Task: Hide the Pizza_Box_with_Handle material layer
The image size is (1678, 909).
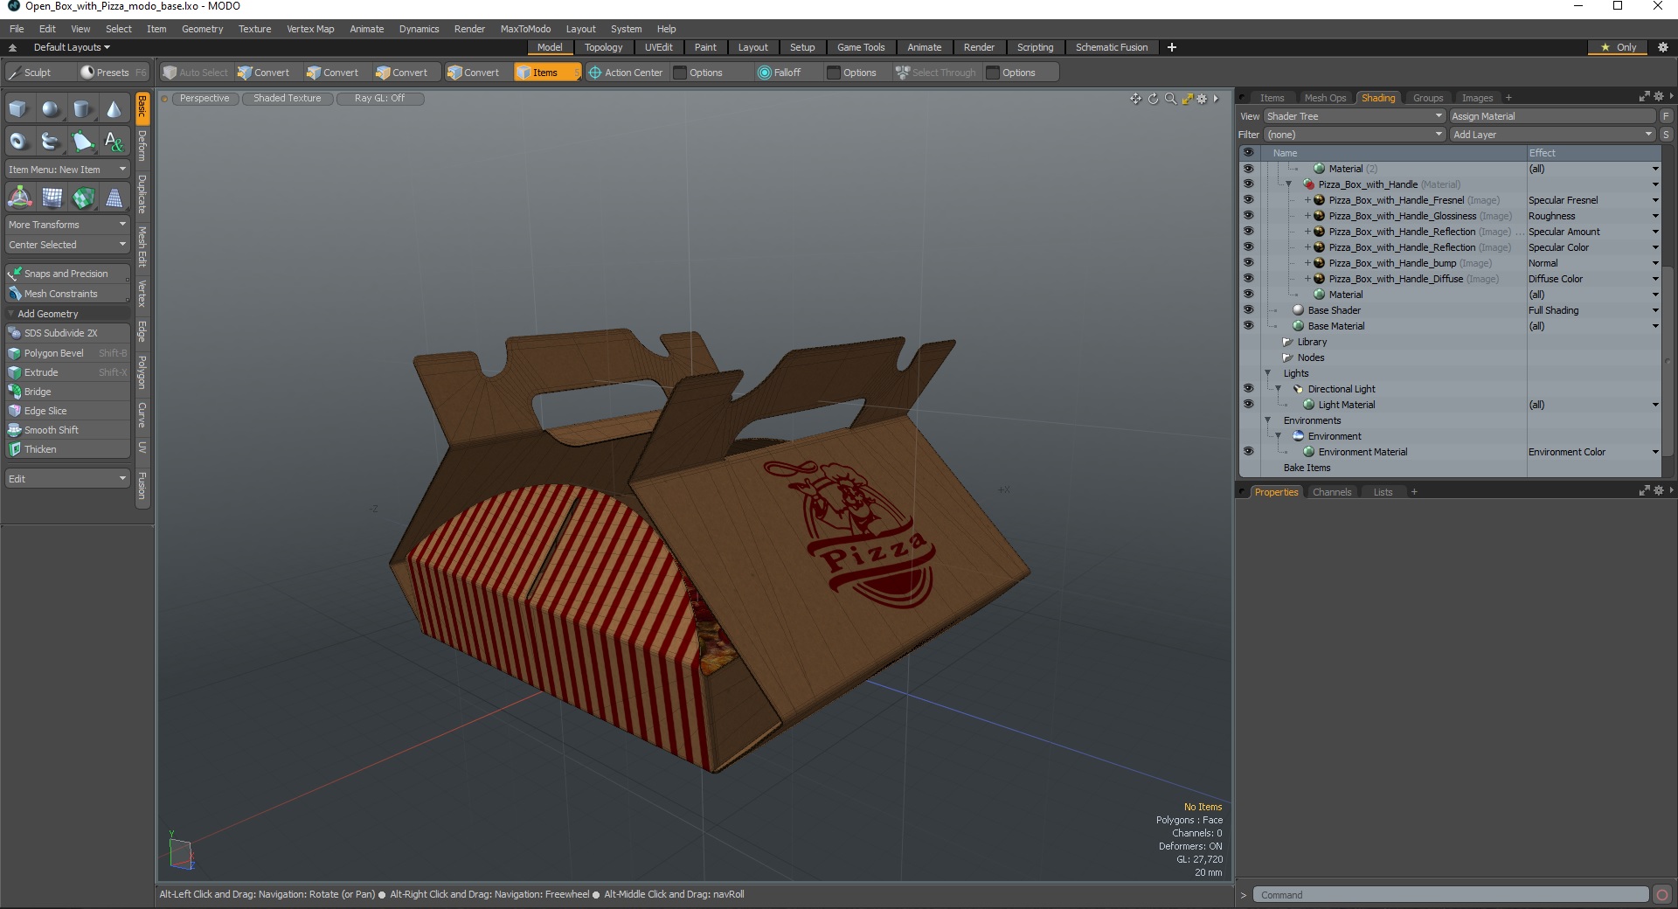Action: click(1248, 184)
